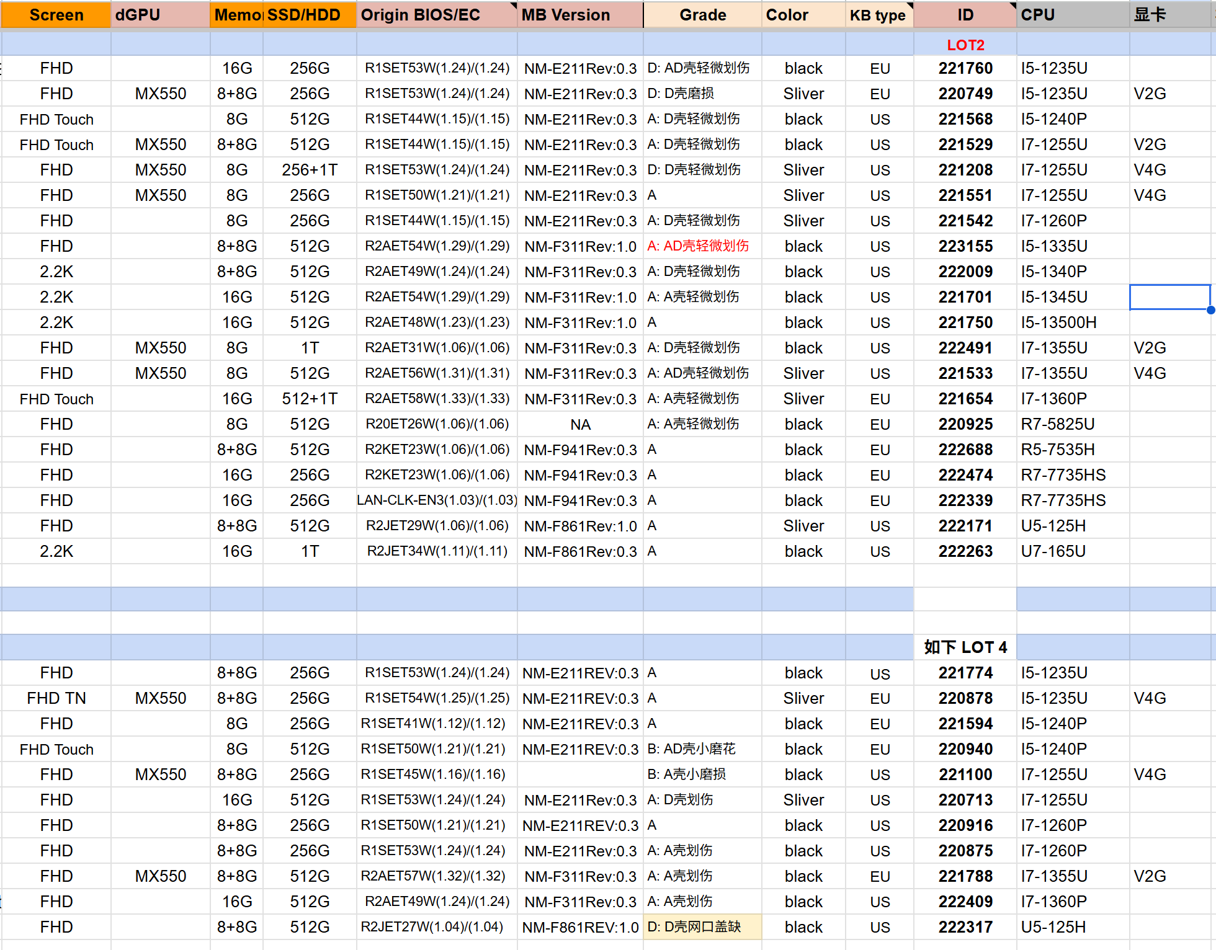1216x950 pixels.
Task: Select ID cell 221760
Action: (x=965, y=68)
